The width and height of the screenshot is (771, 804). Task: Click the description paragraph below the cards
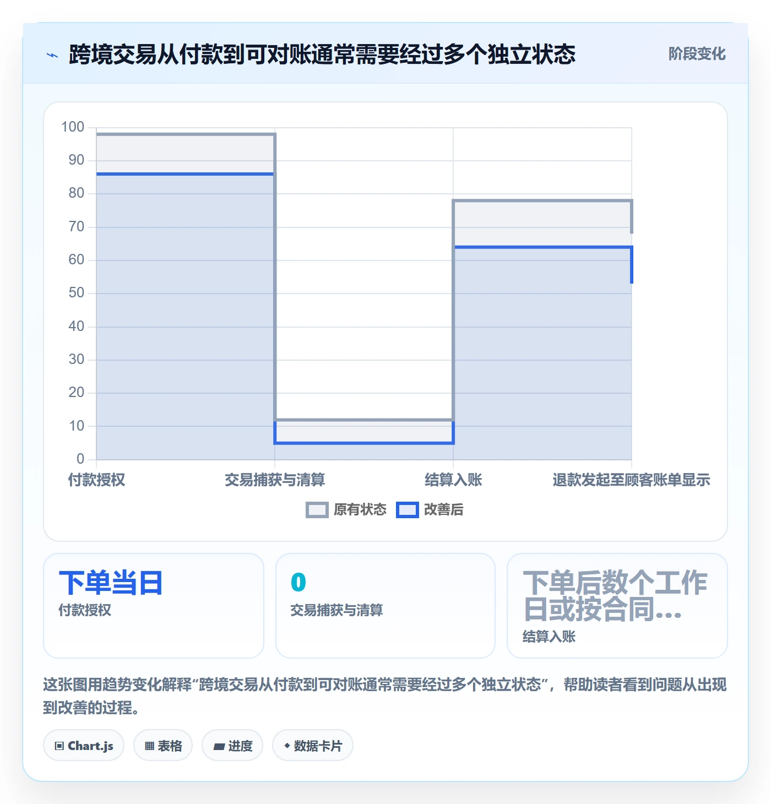click(385, 696)
